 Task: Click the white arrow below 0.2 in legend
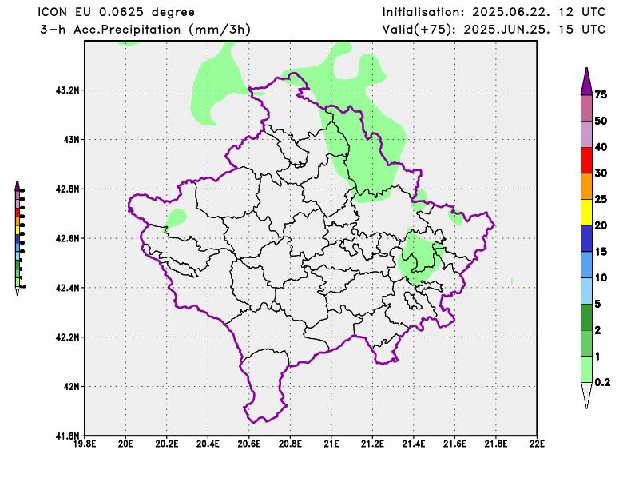[x=586, y=396]
